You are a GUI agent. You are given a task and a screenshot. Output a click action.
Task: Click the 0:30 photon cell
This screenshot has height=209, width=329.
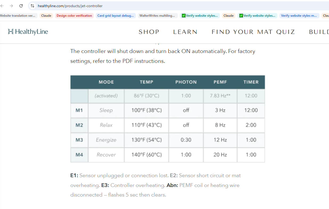pyautogui.click(x=186, y=140)
